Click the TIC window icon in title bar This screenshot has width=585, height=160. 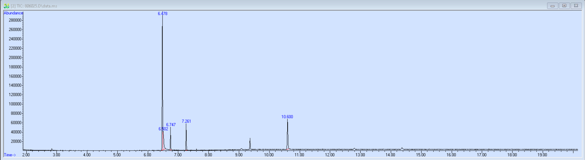pos(6,6)
